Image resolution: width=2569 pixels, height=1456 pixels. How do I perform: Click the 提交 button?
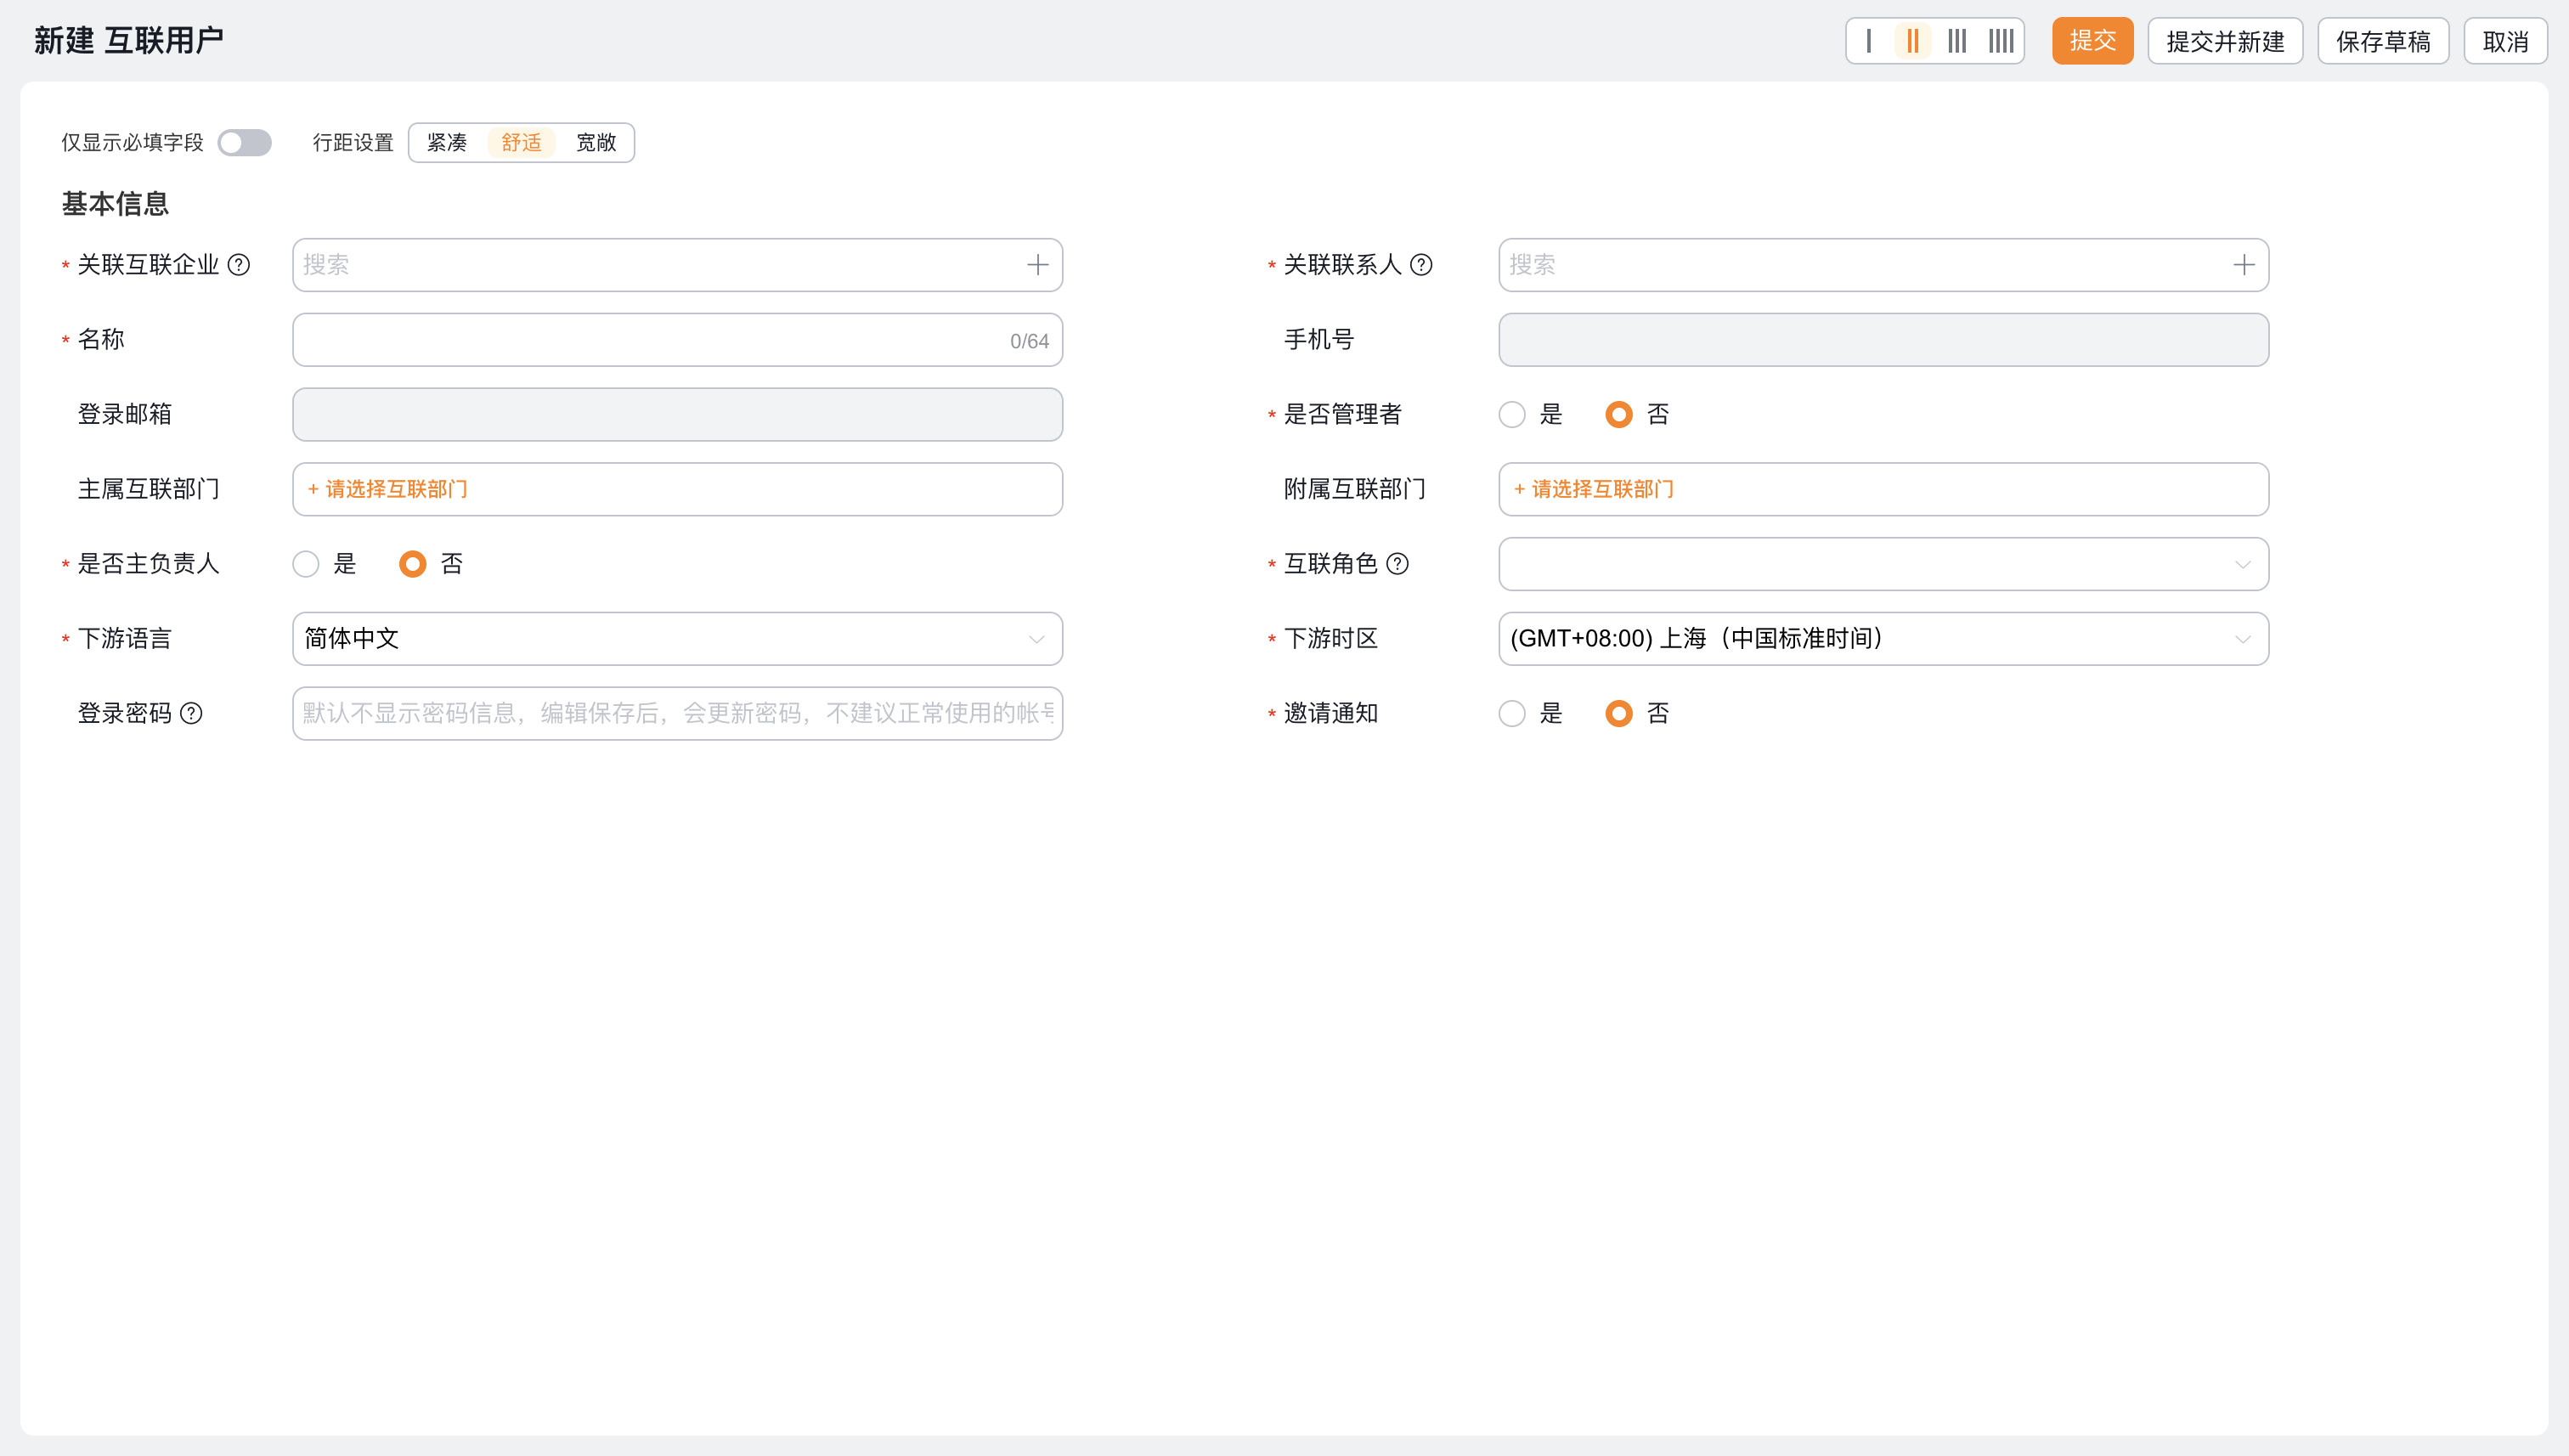(2093, 41)
